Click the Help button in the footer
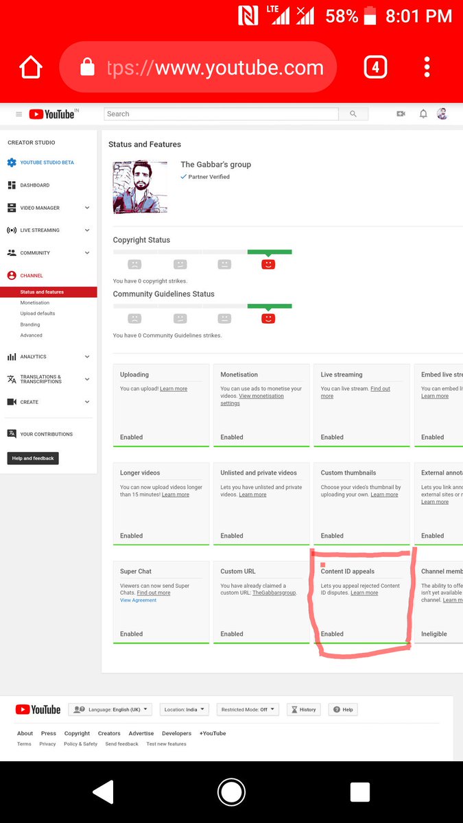Image resolution: width=463 pixels, height=823 pixels. (x=344, y=710)
